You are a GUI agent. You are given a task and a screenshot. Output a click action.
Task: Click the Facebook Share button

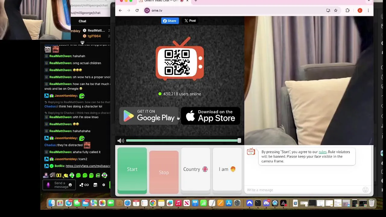170,21
